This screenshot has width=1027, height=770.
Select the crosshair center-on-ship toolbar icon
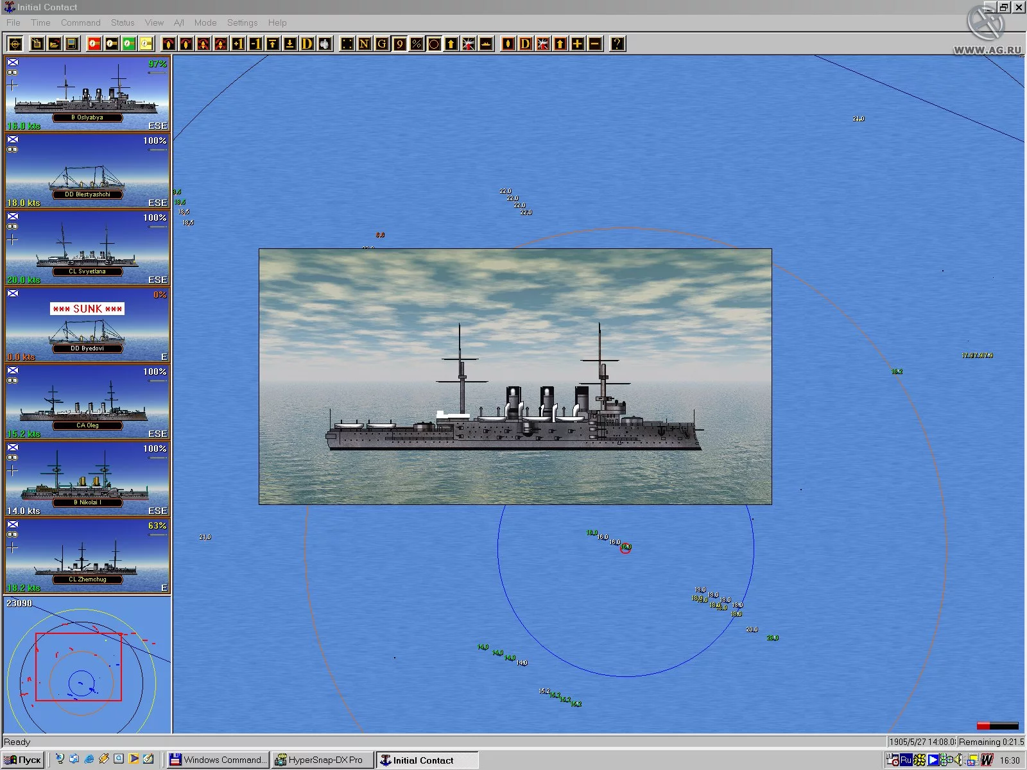(15, 44)
